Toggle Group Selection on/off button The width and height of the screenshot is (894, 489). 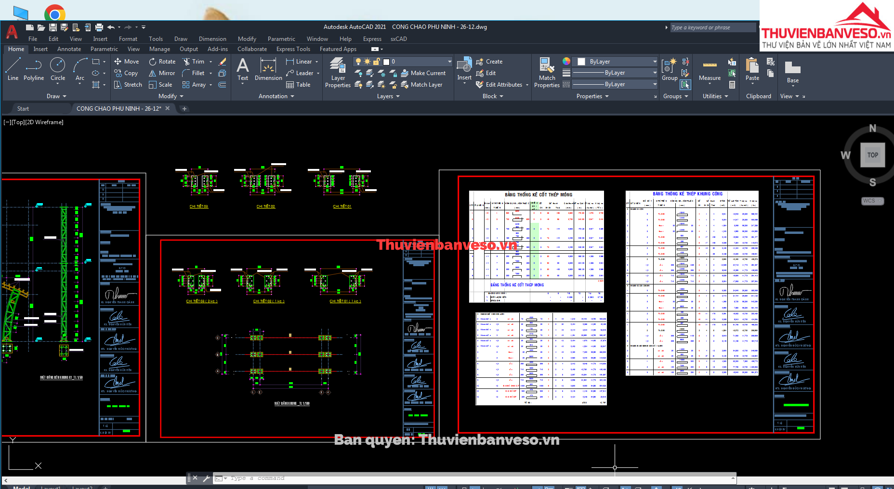(x=685, y=85)
